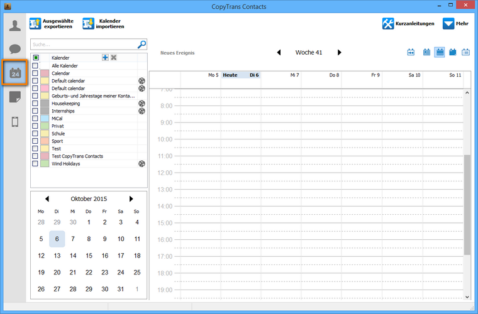The height and width of the screenshot is (314, 478).
Task: Click the Sport orange color swatch
Action: point(45,141)
